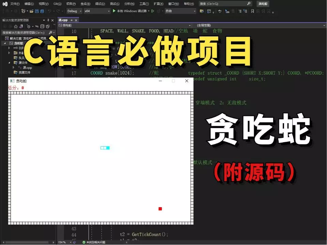Image resolution: width=327 pixels, height=245 pixels.
Task: Click the hollow green start-without-debugging icon
Action: (x=153, y=11)
